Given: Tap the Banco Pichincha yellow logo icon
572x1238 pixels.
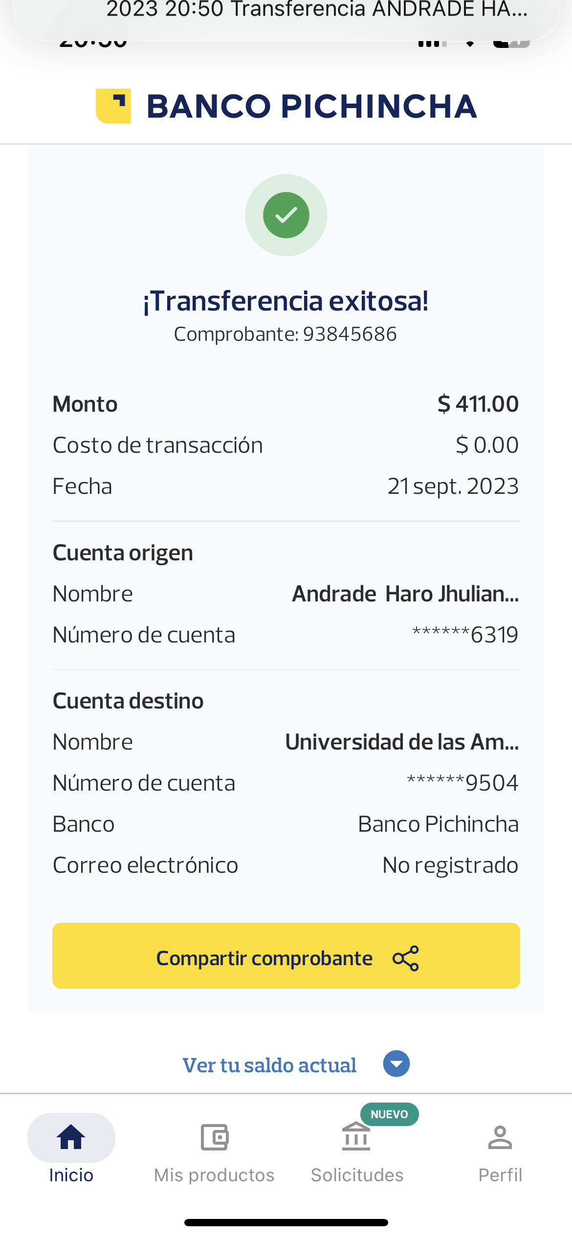Looking at the screenshot, I should pyautogui.click(x=113, y=106).
